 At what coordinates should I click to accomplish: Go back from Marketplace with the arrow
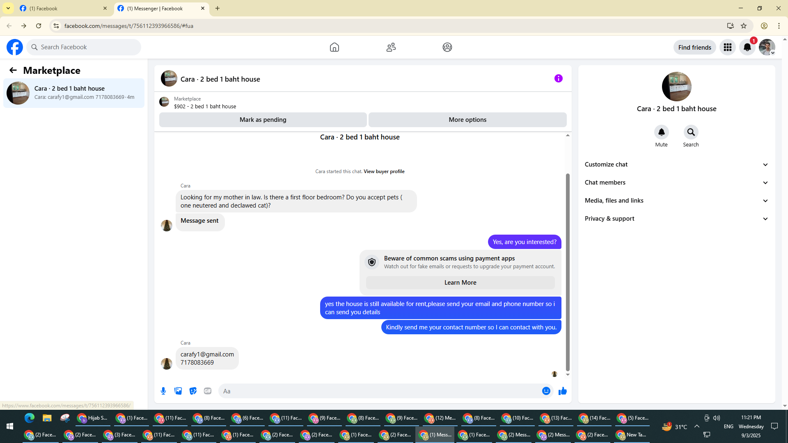coord(13,71)
